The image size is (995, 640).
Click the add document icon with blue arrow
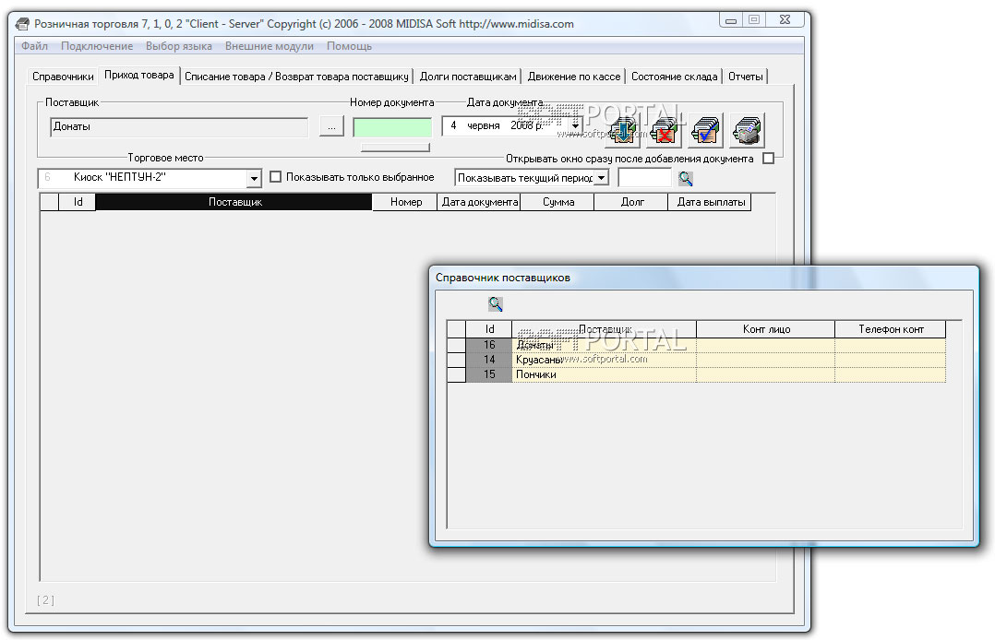click(624, 129)
